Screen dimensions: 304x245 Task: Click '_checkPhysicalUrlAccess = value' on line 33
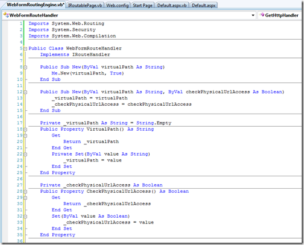[108, 222]
